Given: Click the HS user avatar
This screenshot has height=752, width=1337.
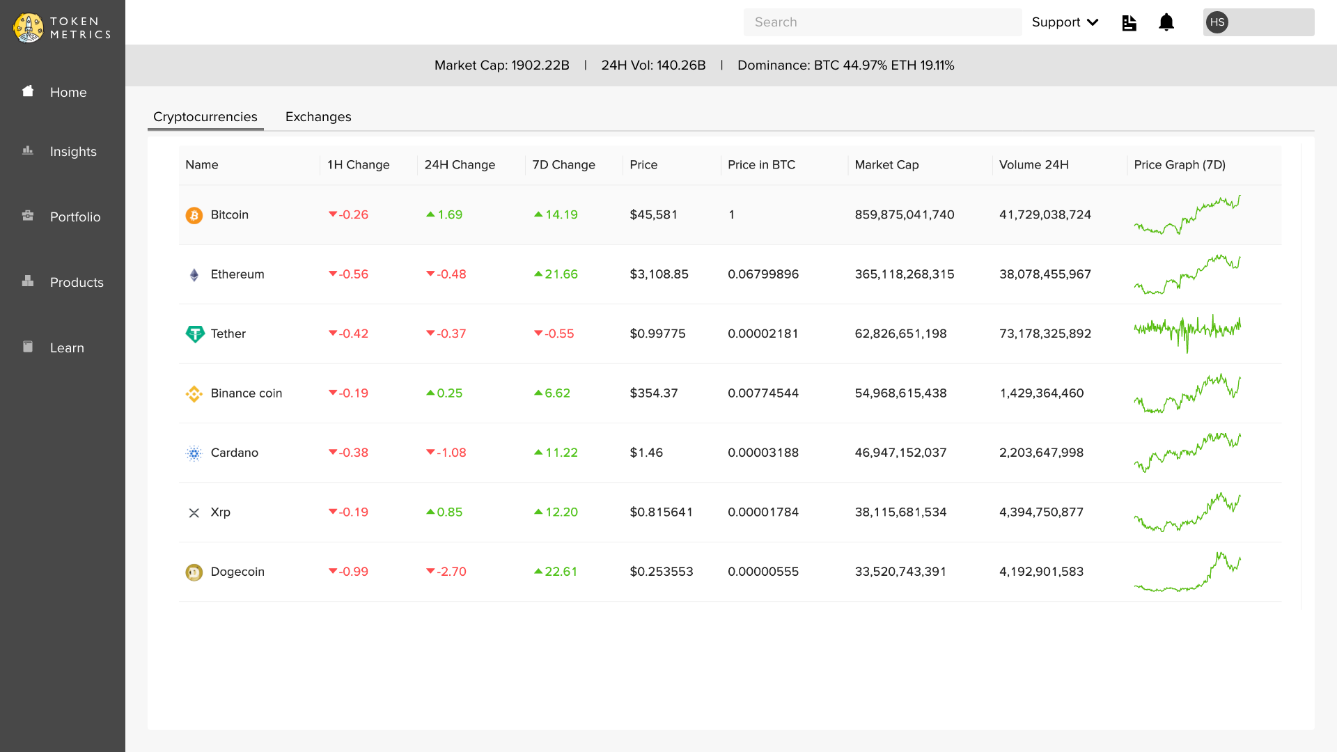Looking at the screenshot, I should point(1217,22).
